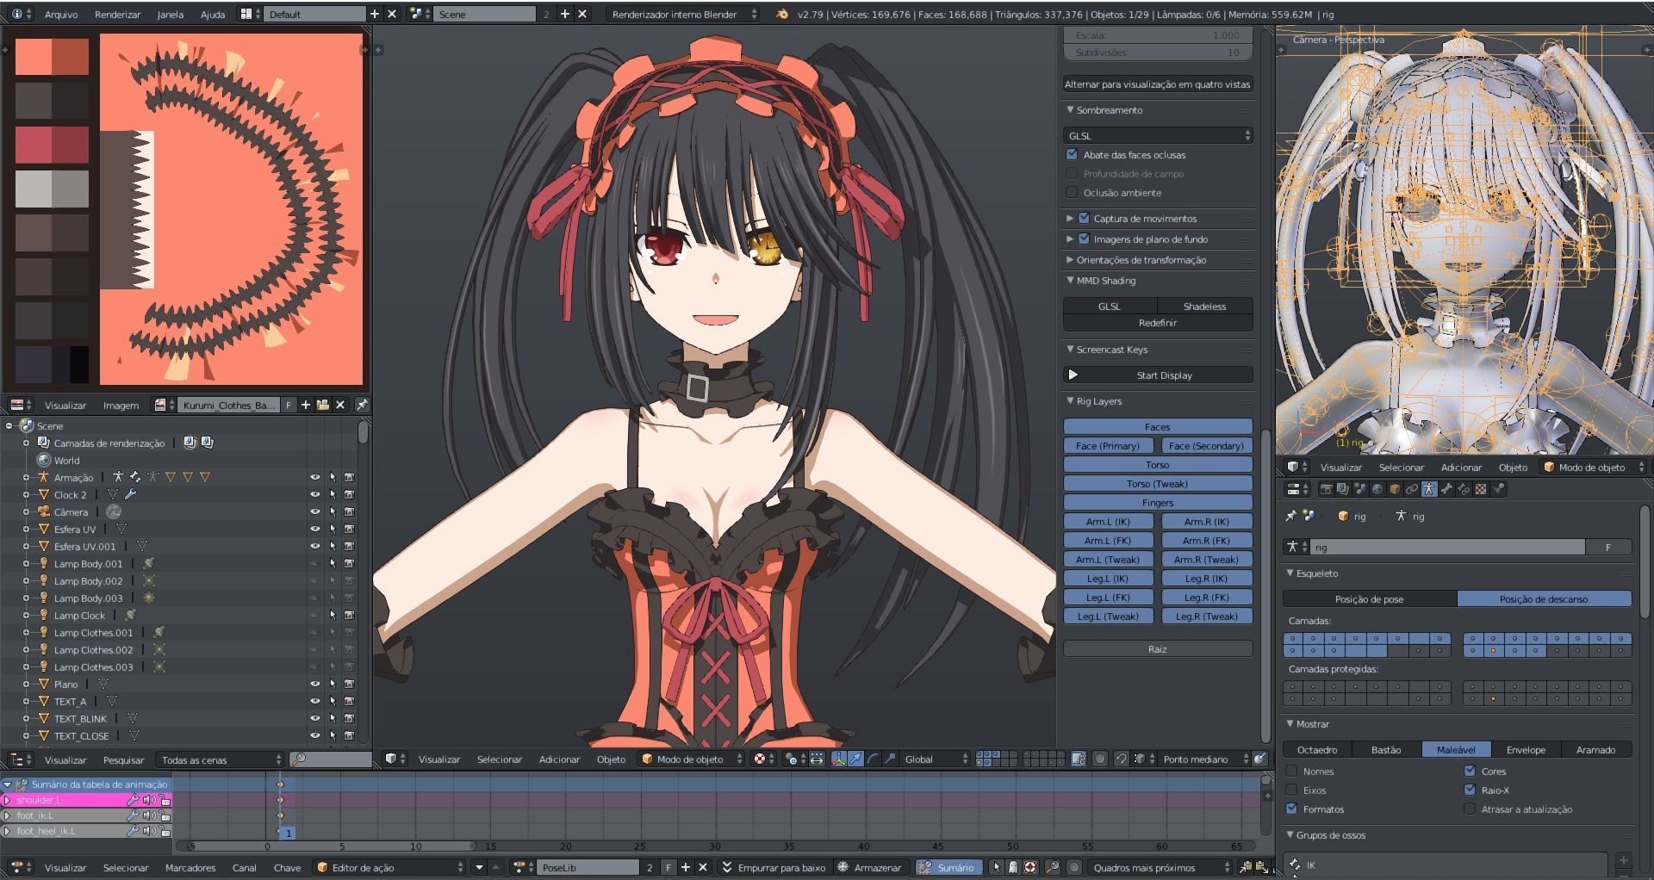
Task: Open the Object Constraints chain tab icon
Action: click(x=1412, y=489)
